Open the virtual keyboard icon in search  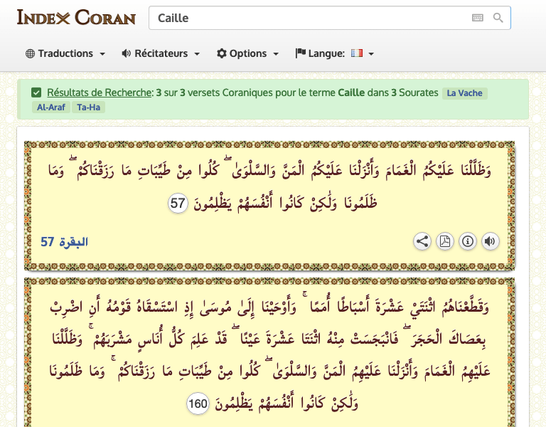[477, 18]
